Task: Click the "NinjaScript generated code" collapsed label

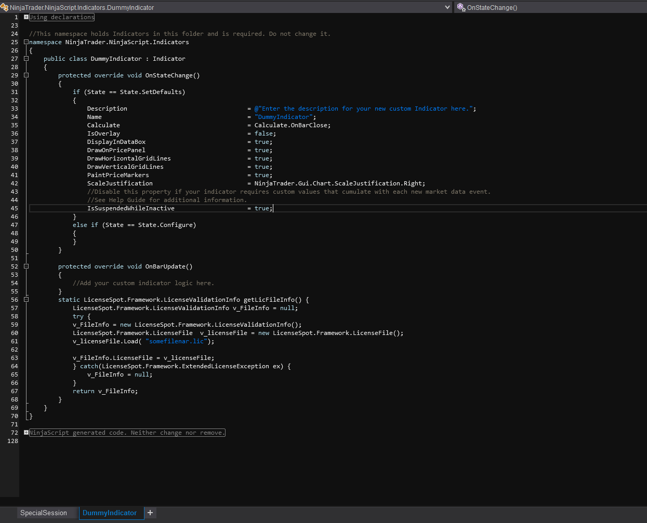Action: (x=127, y=433)
